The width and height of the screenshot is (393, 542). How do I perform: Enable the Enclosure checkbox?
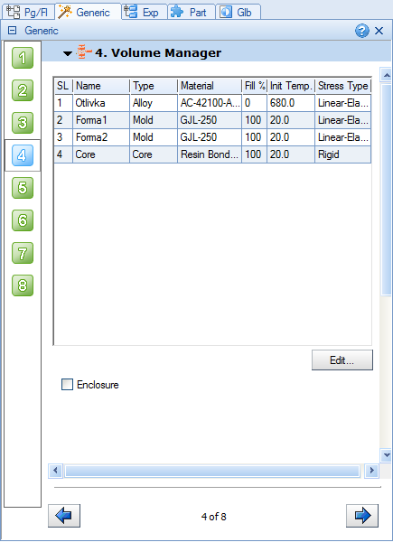tap(67, 385)
